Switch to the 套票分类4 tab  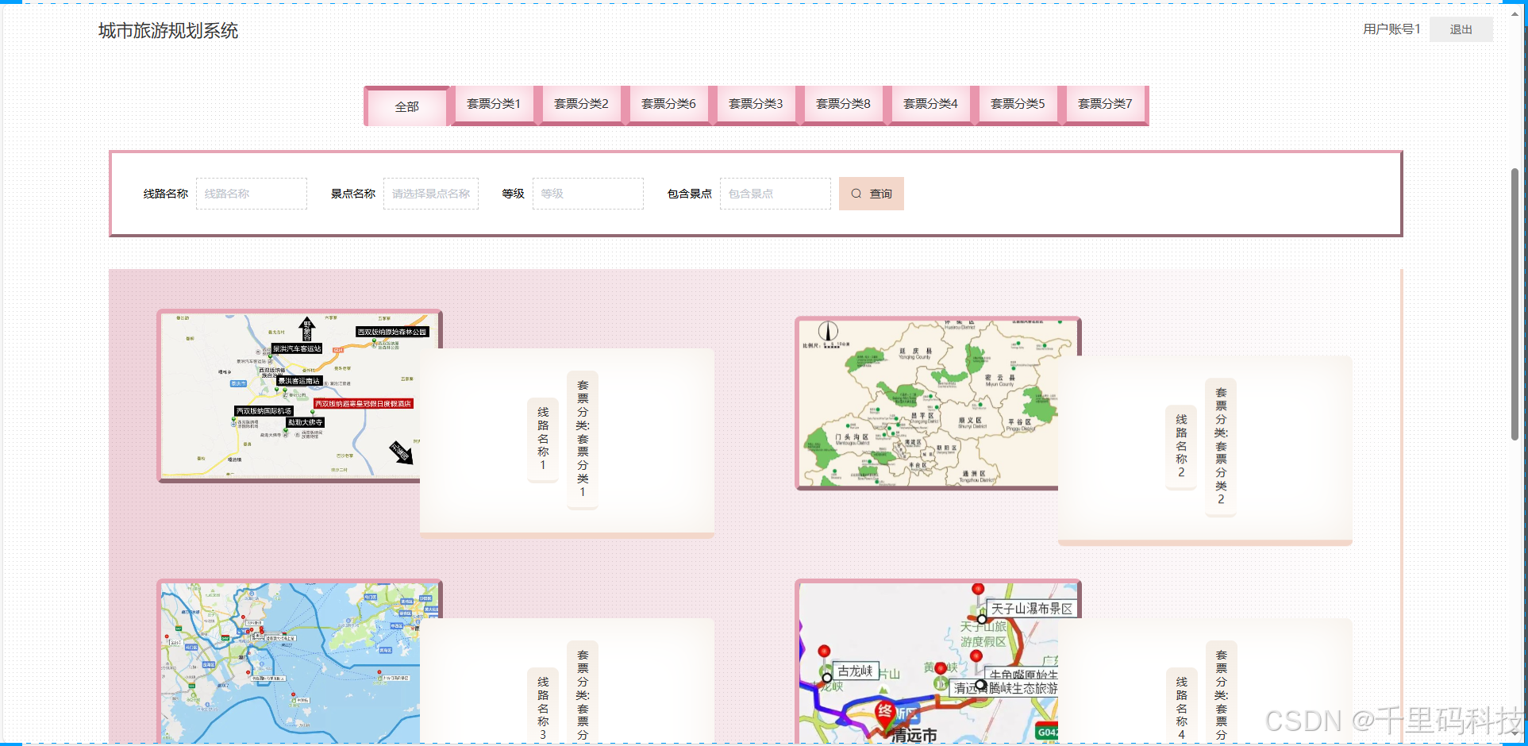coord(930,104)
